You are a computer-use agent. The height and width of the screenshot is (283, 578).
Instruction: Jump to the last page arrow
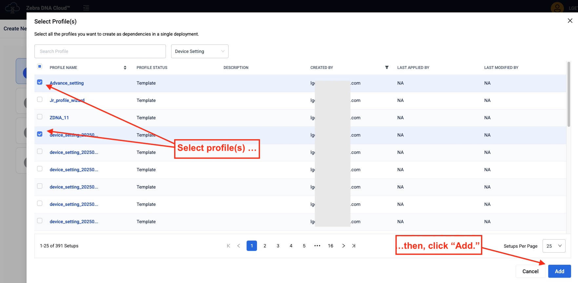coord(354,246)
